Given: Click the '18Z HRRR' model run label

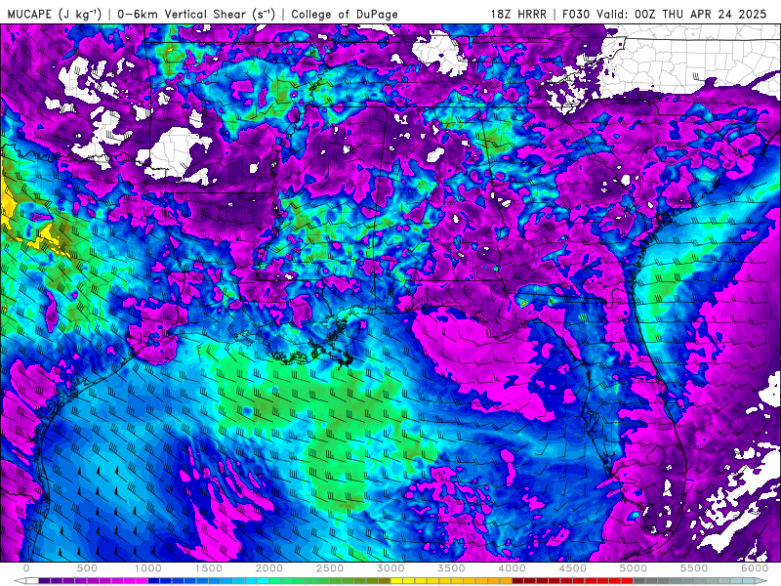Looking at the screenshot, I should (518, 14).
